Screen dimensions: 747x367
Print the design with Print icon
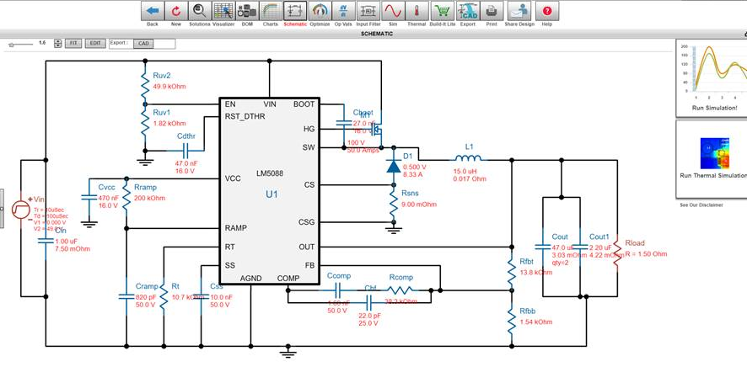[x=492, y=12]
